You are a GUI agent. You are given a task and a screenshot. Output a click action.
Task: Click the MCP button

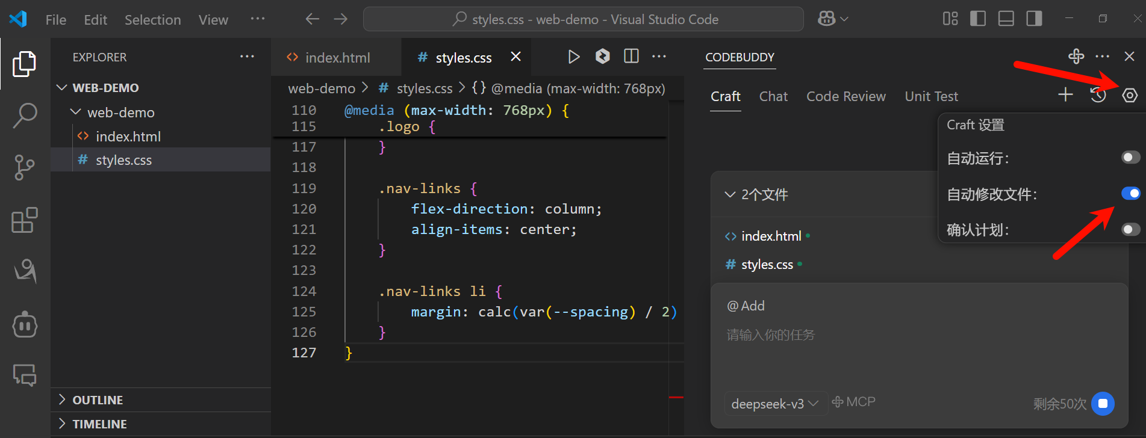point(853,402)
